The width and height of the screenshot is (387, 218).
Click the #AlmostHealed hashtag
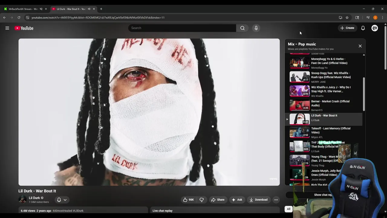pos(62,211)
